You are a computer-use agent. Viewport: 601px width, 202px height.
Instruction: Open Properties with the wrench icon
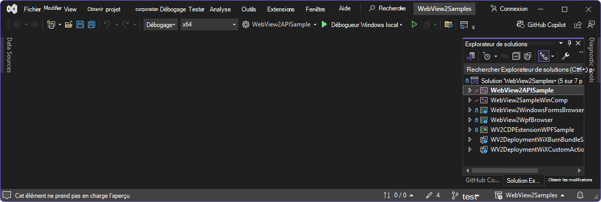coord(566,57)
